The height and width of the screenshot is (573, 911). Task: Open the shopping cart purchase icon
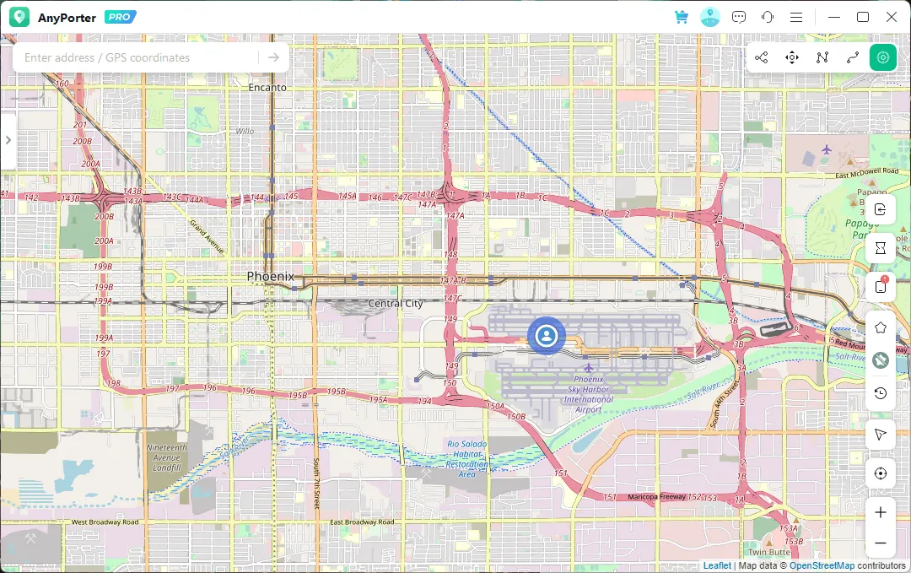point(682,17)
